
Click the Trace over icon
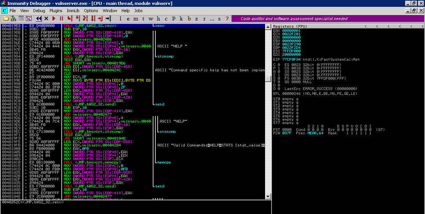(93, 19)
